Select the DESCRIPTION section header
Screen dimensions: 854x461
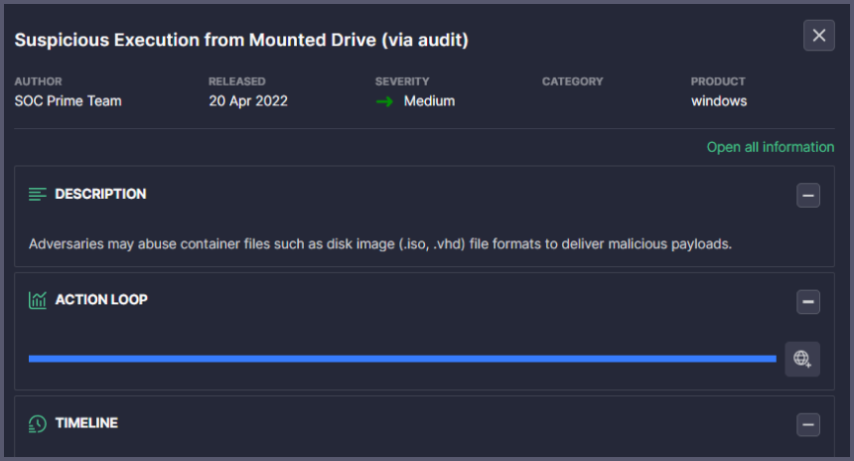(x=100, y=194)
